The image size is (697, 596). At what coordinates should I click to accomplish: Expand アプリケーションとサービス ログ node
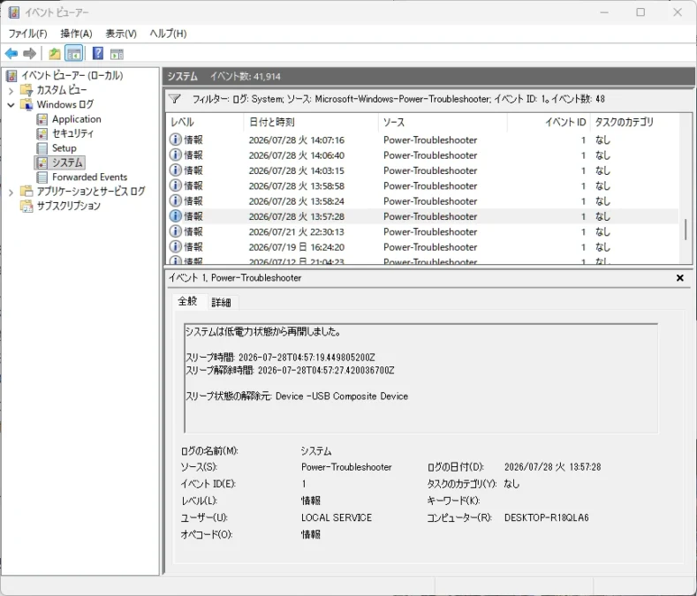pos(11,192)
